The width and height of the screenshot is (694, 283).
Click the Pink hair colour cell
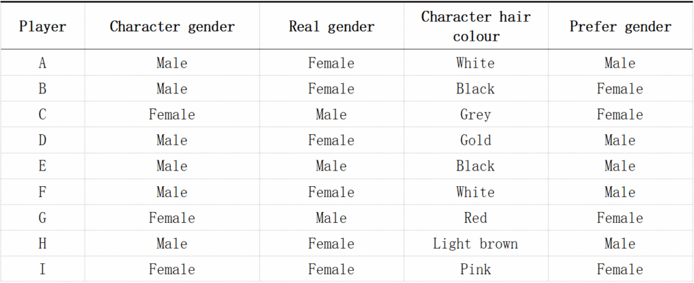[475, 269]
